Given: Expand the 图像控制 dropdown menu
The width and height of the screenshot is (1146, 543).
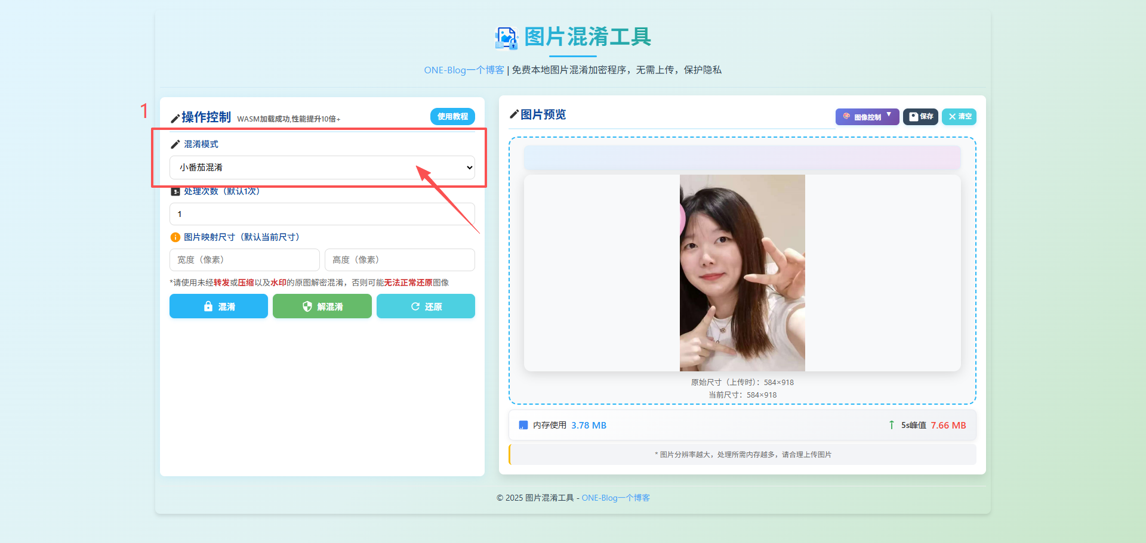Looking at the screenshot, I should click(x=867, y=117).
